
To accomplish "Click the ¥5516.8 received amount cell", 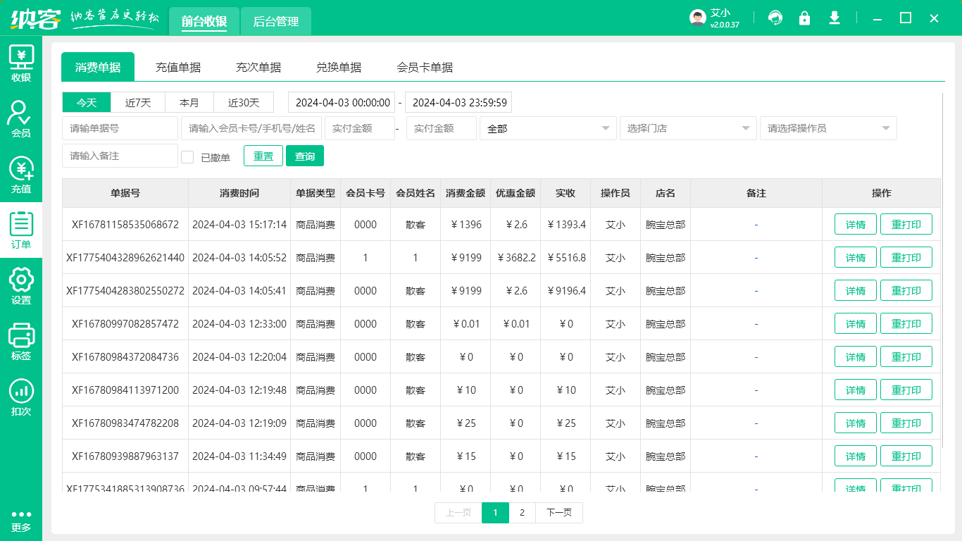I will click(x=566, y=258).
